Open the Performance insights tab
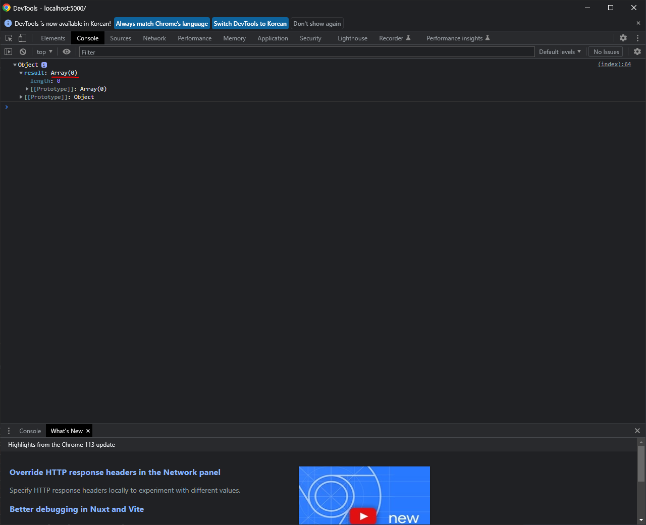 [458, 38]
